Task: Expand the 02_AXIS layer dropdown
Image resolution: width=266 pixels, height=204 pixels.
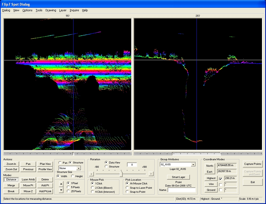Action: (x=193, y=165)
